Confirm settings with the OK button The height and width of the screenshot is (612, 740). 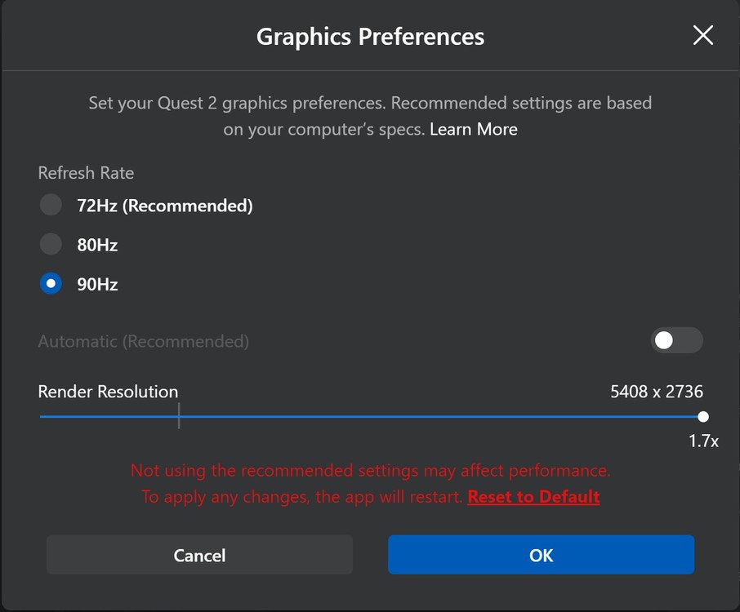541,555
